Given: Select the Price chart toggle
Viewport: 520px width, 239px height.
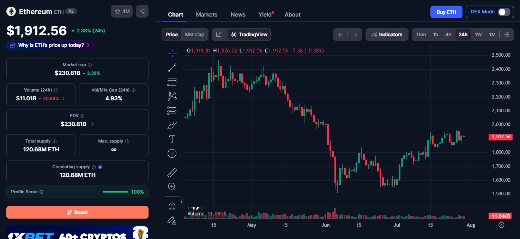Looking at the screenshot, I should (x=172, y=34).
